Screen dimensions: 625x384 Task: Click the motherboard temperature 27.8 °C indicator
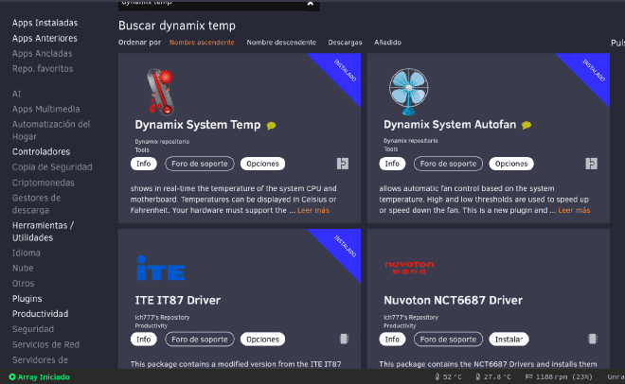[493, 376]
